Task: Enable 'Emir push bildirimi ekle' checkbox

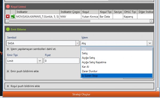Action: 8,71
